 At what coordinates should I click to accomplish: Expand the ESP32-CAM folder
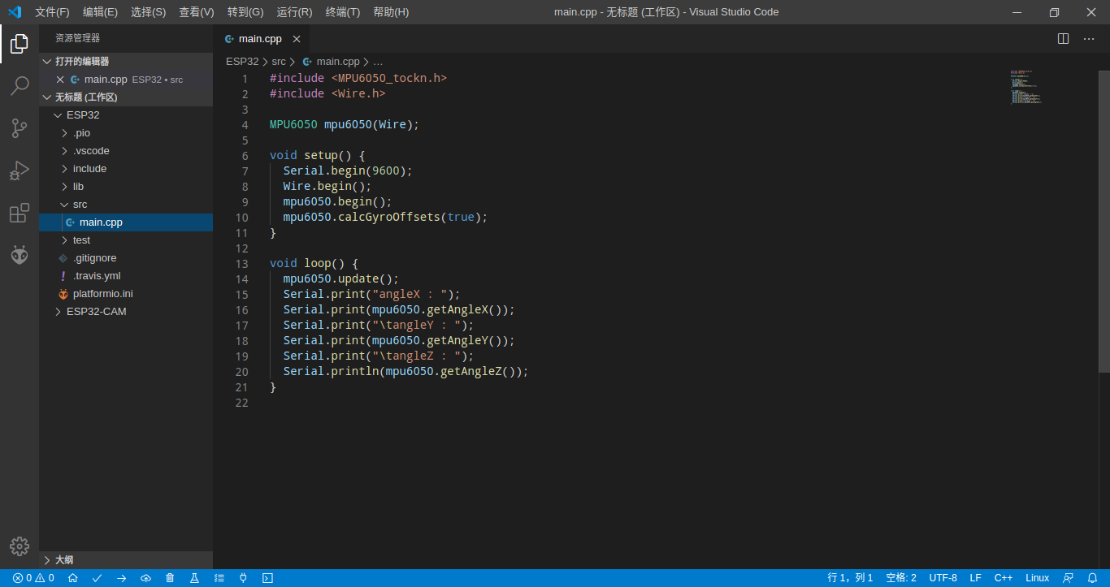126,312
